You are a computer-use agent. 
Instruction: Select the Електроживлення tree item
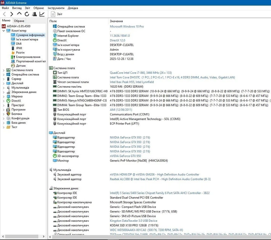(28, 57)
